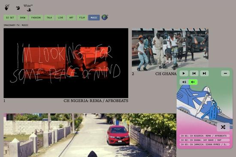Open the Peace of Mind video thumbnail
This screenshot has height=157, width=236.
click(66, 63)
